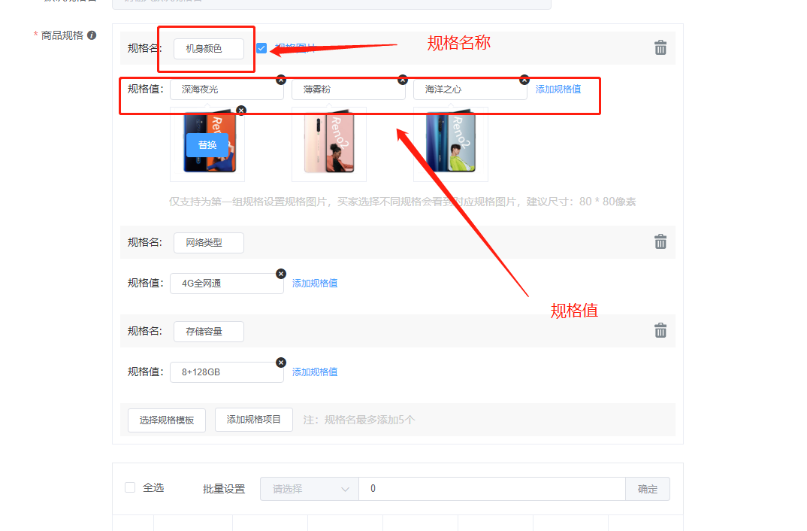The width and height of the screenshot is (807, 531).
Task: Click the 添加规格项目 button
Action: (254, 420)
